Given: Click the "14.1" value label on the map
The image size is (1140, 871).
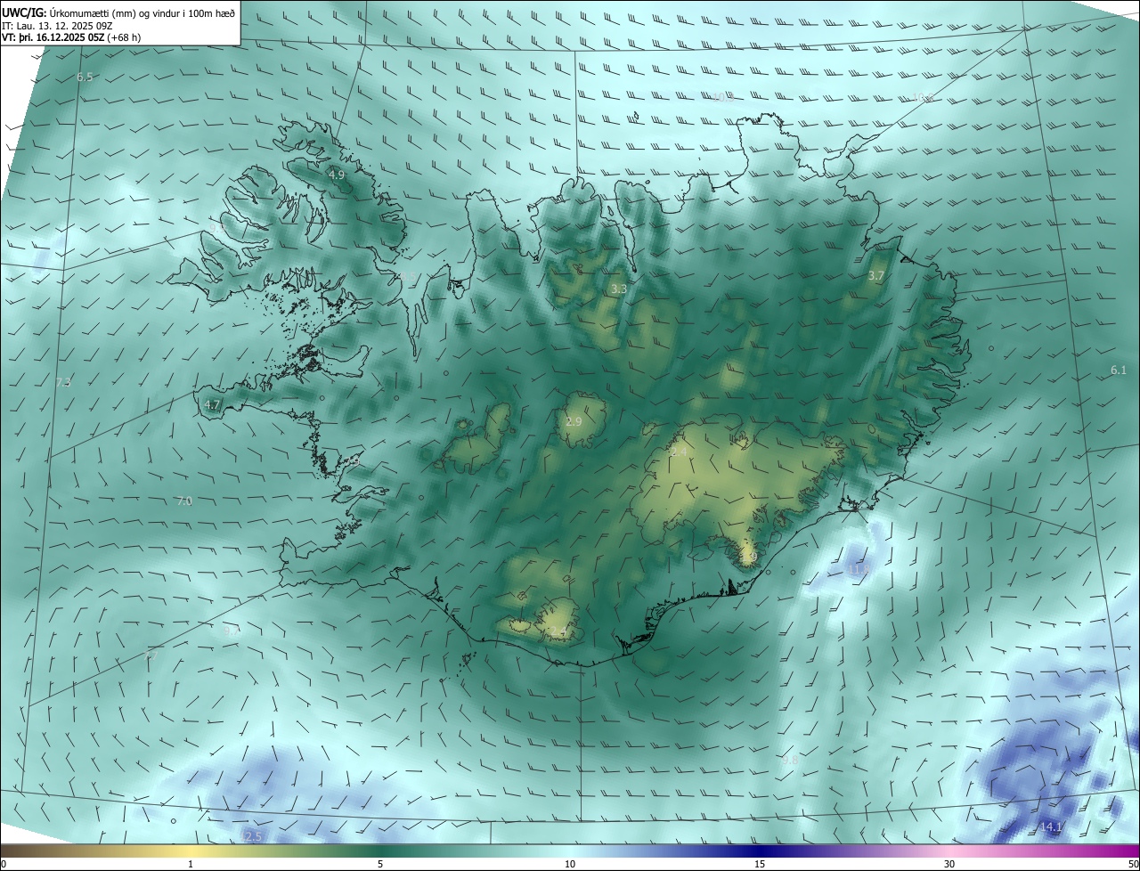Looking at the screenshot, I should [x=1052, y=827].
